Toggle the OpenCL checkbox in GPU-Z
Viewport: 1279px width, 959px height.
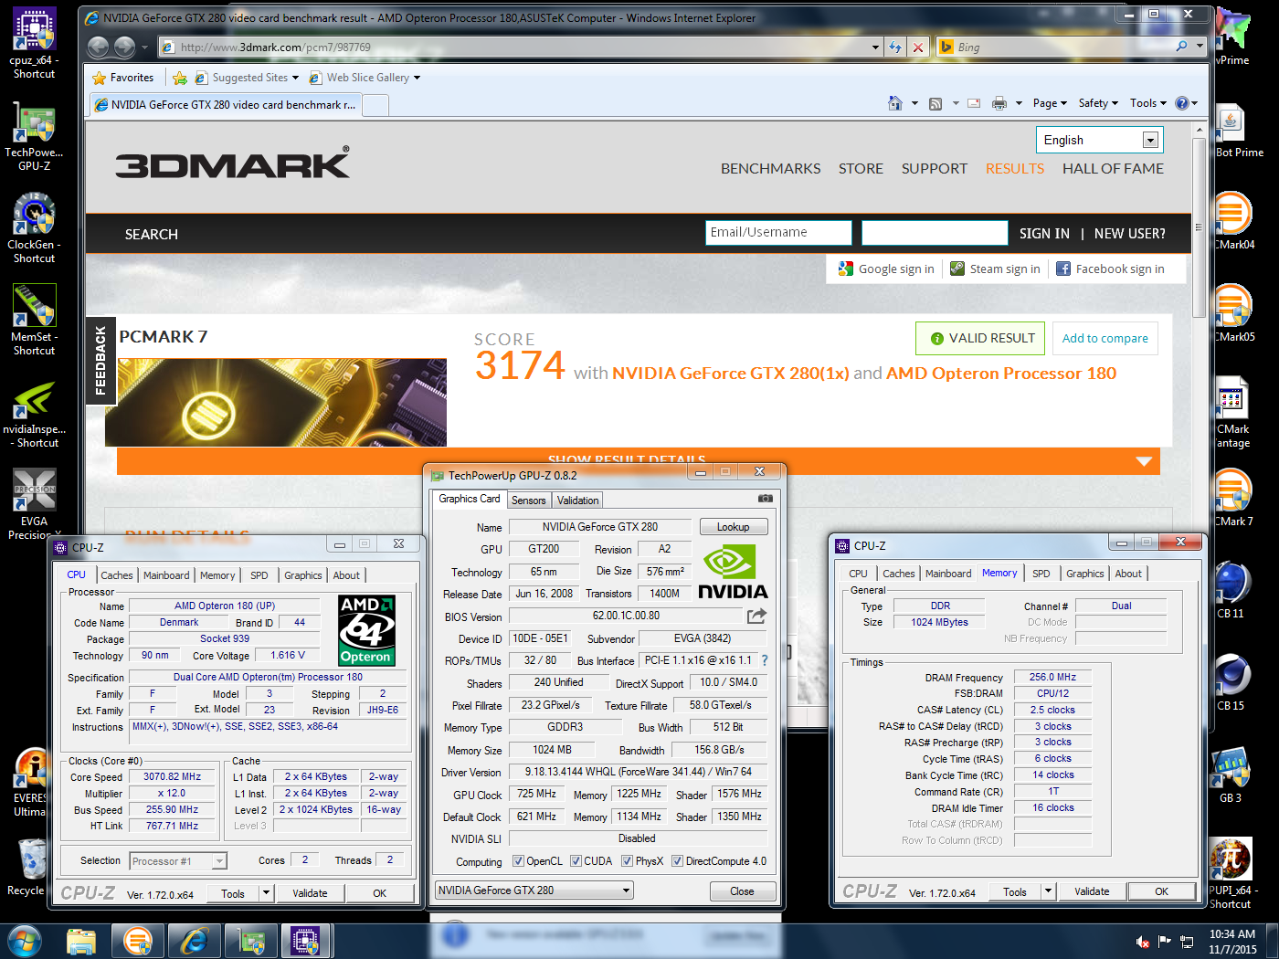(x=518, y=861)
